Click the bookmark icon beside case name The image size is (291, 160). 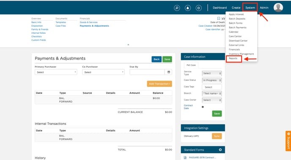coord(219,19)
